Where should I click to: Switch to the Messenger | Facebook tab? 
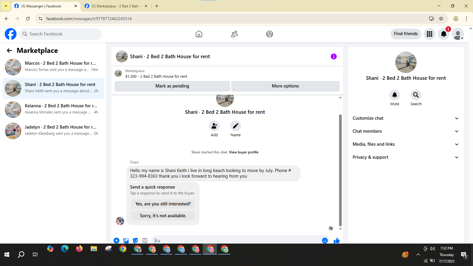click(46, 6)
